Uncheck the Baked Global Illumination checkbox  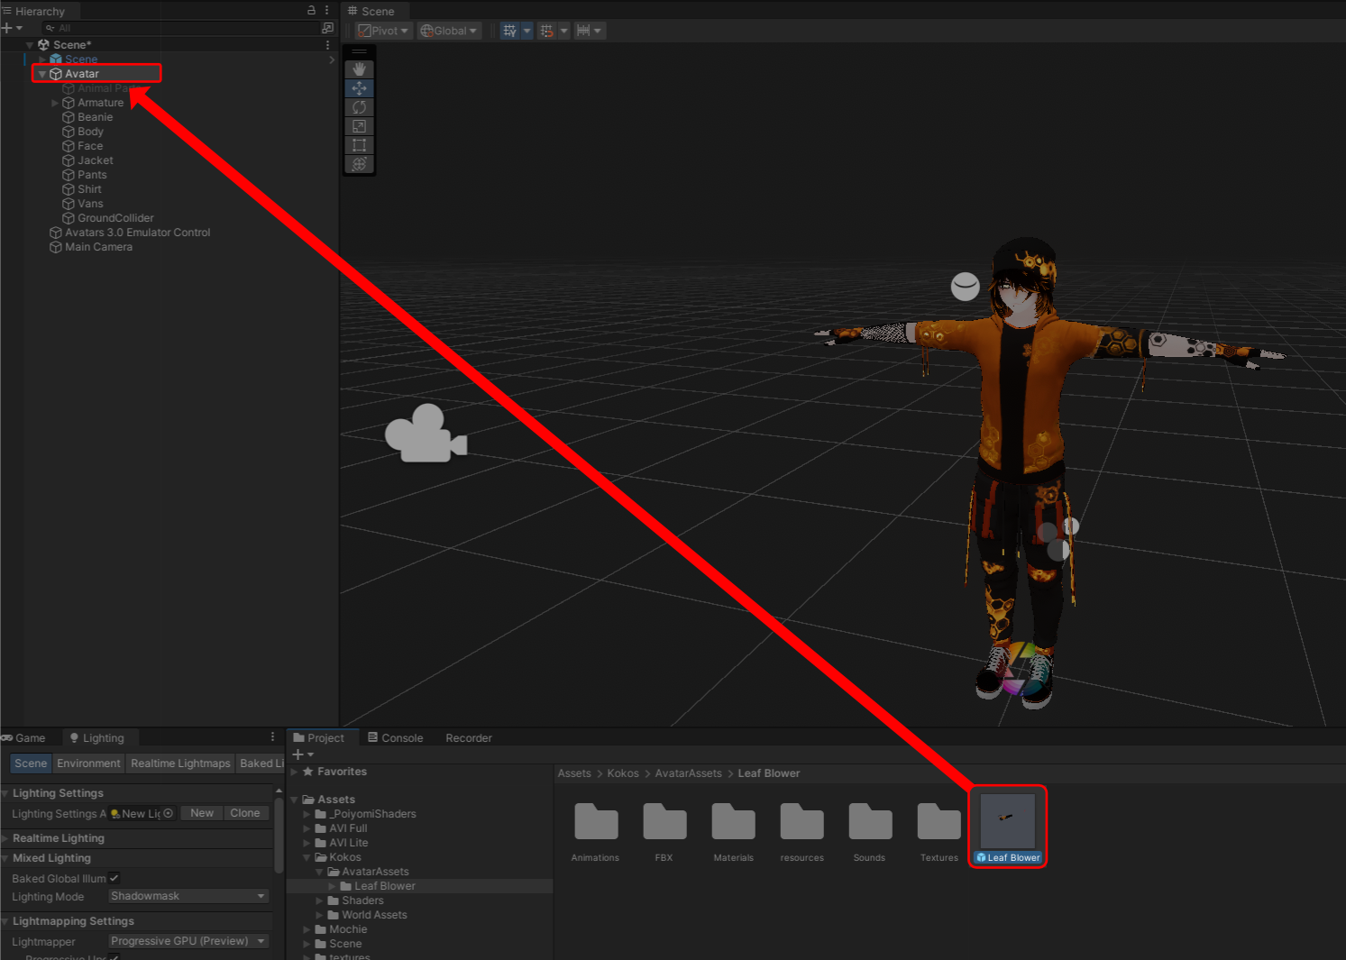[114, 878]
